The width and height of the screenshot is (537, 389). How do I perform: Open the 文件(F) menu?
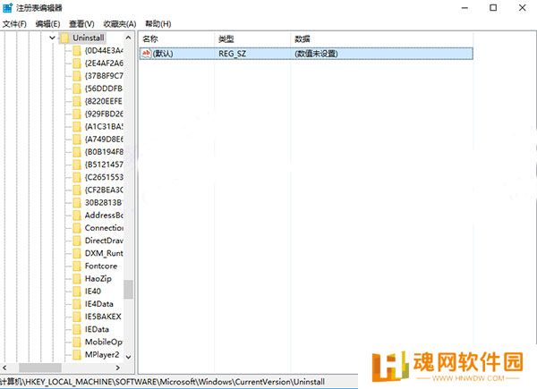click(14, 24)
